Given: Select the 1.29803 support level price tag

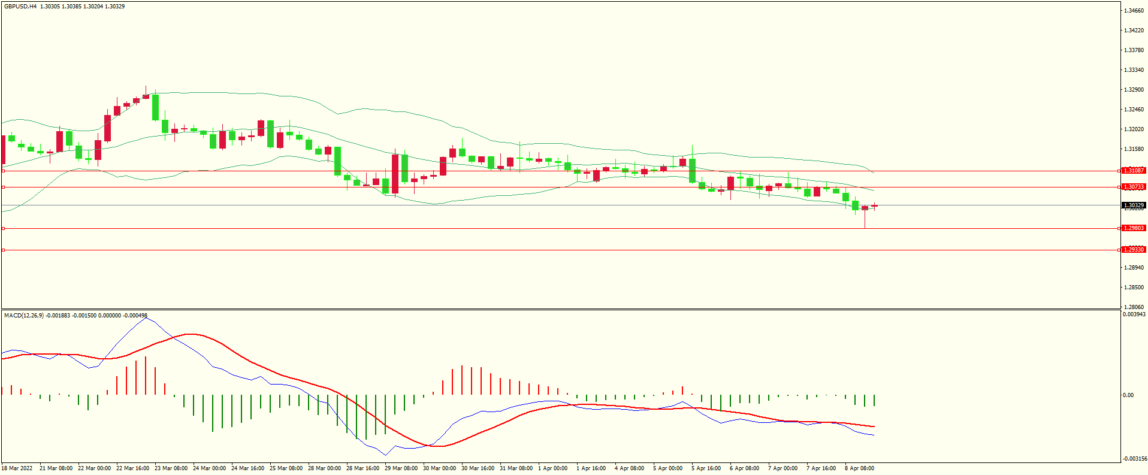Looking at the screenshot, I should 1134,228.
